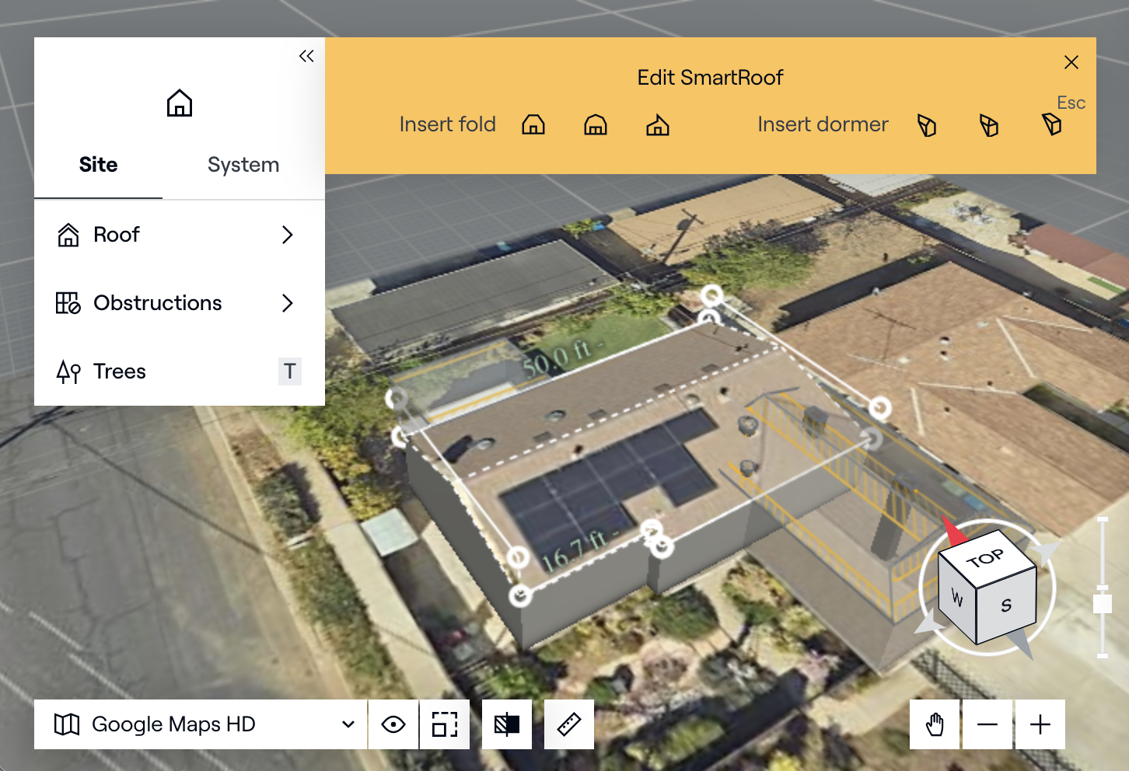The height and width of the screenshot is (771, 1129).
Task: Toggle the imagery transparency overlay
Action: pyautogui.click(x=506, y=724)
